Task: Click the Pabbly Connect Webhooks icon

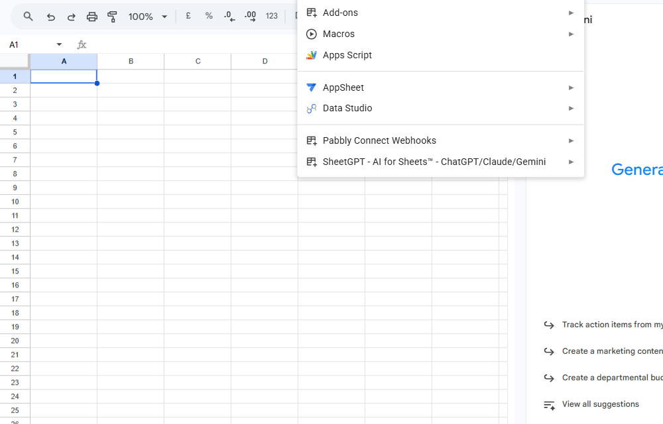Action: pyautogui.click(x=312, y=140)
